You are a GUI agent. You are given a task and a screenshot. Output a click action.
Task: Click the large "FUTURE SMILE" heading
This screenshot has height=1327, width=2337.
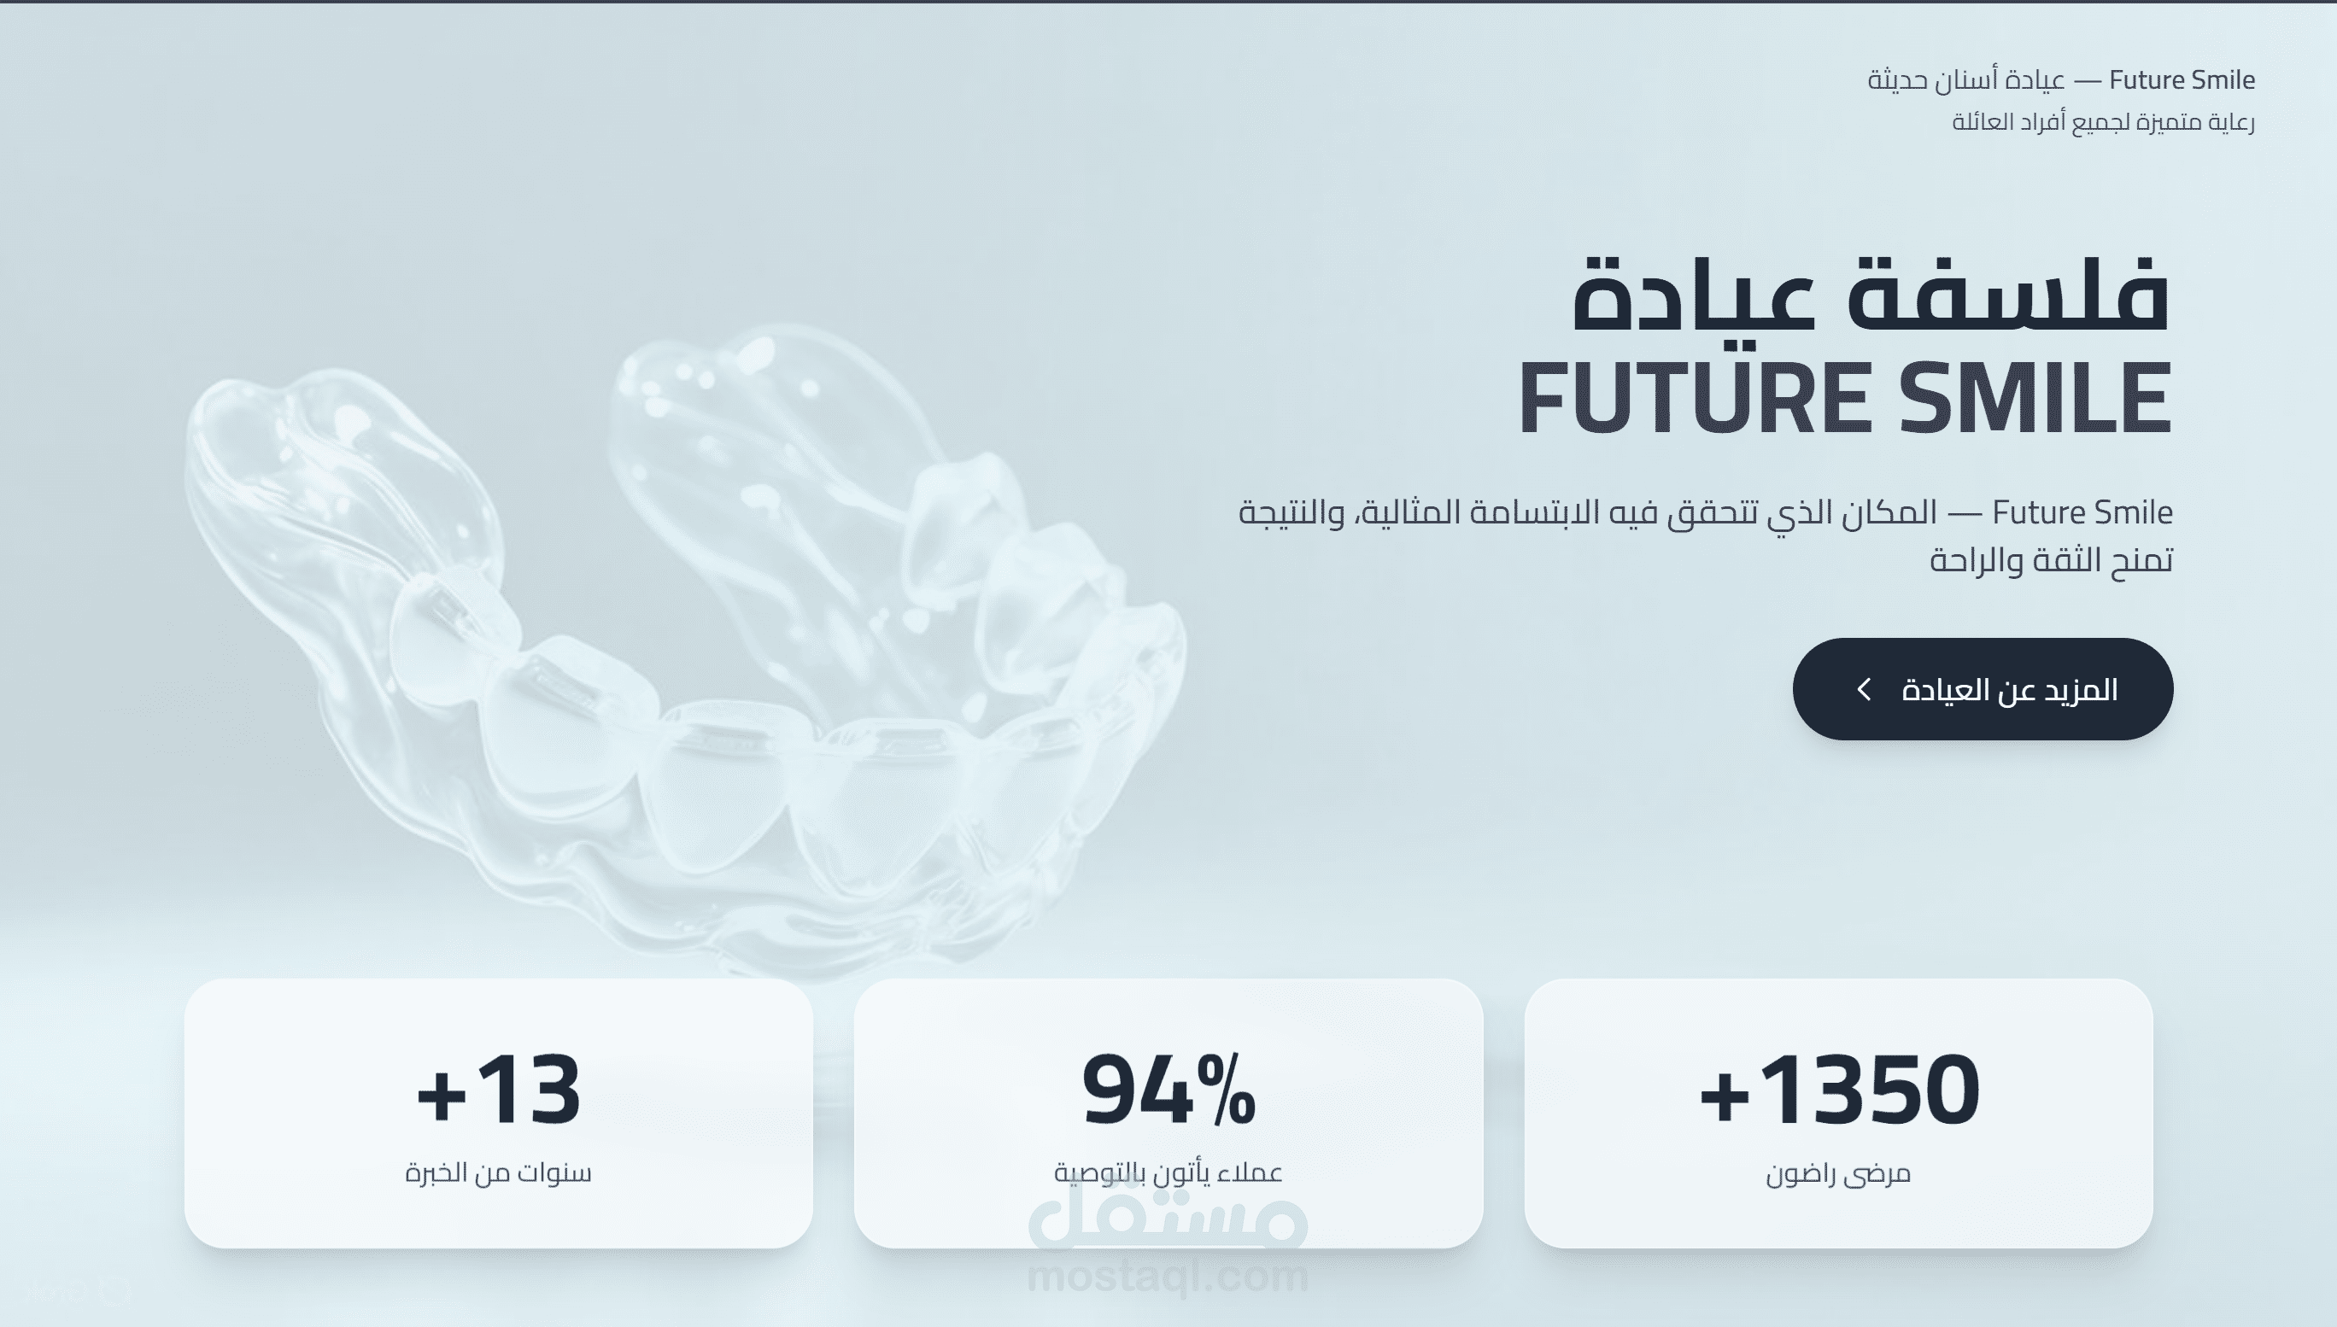1845,399
